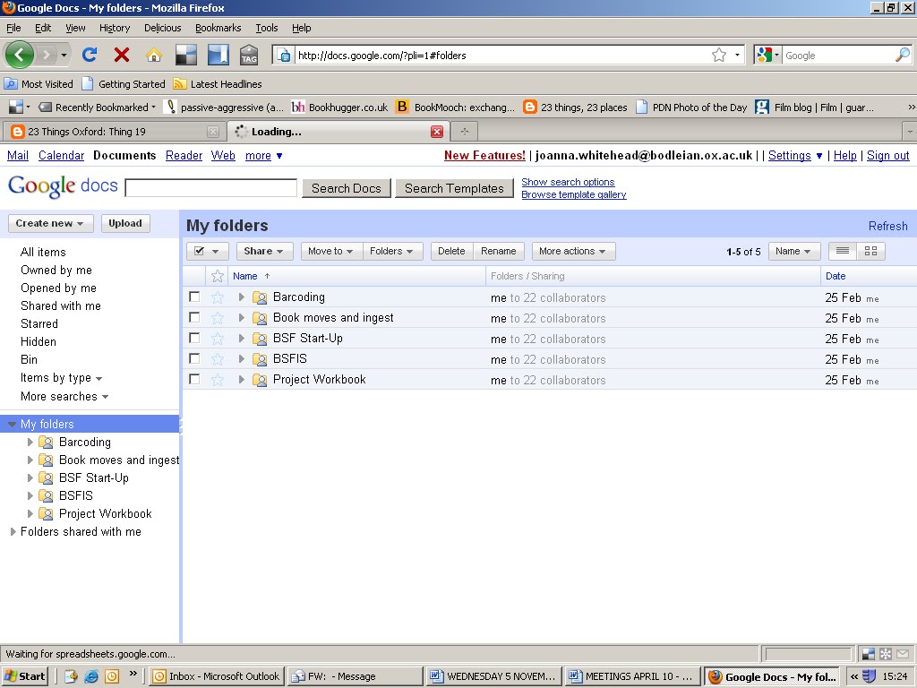Switch to list view icon
The height and width of the screenshot is (688, 917).
843,251
